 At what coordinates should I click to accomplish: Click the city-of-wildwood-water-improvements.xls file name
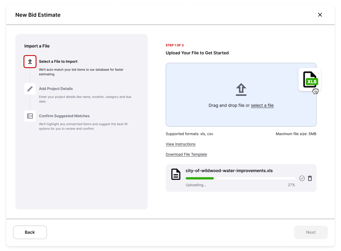(229, 171)
